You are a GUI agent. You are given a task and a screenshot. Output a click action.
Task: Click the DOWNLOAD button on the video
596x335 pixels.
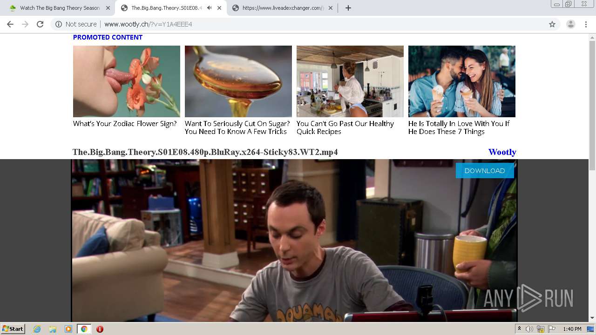point(485,171)
